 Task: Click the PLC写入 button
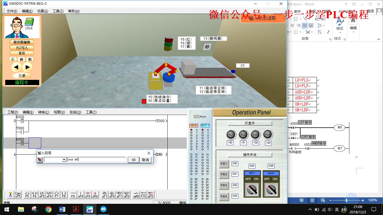[22, 48]
